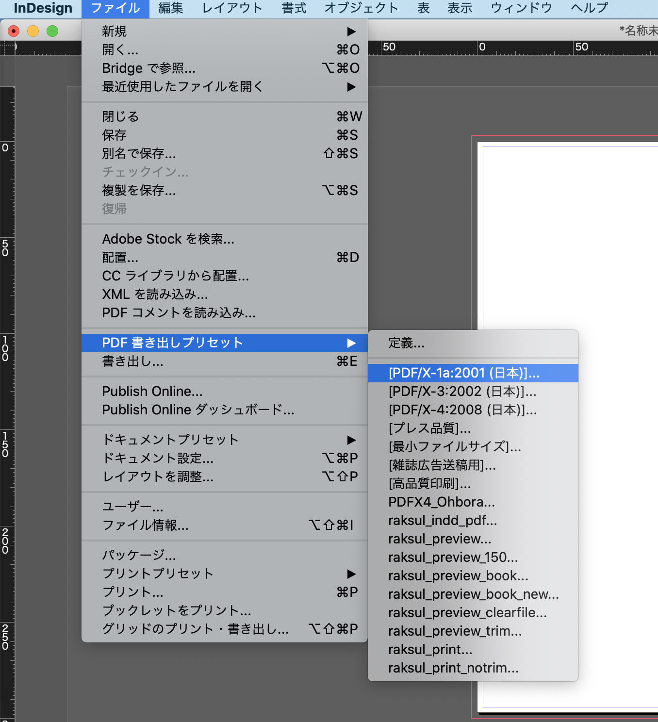Choose 書き出し... menu item

(x=225, y=361)
